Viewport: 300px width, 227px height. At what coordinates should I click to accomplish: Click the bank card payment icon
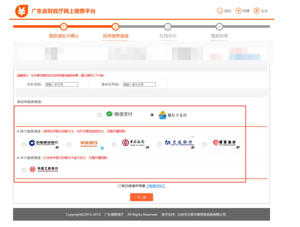coord(162,115)
